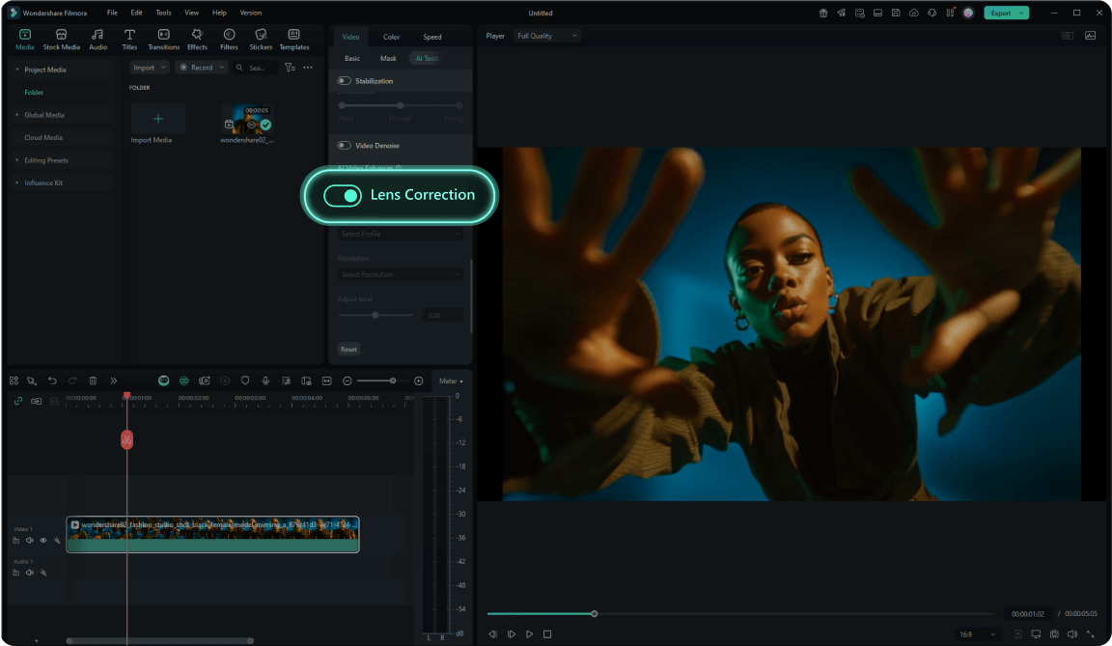Switch to the Color tab
The width and height of the screenshot is (1112, 646).
(x=392, y=37)
